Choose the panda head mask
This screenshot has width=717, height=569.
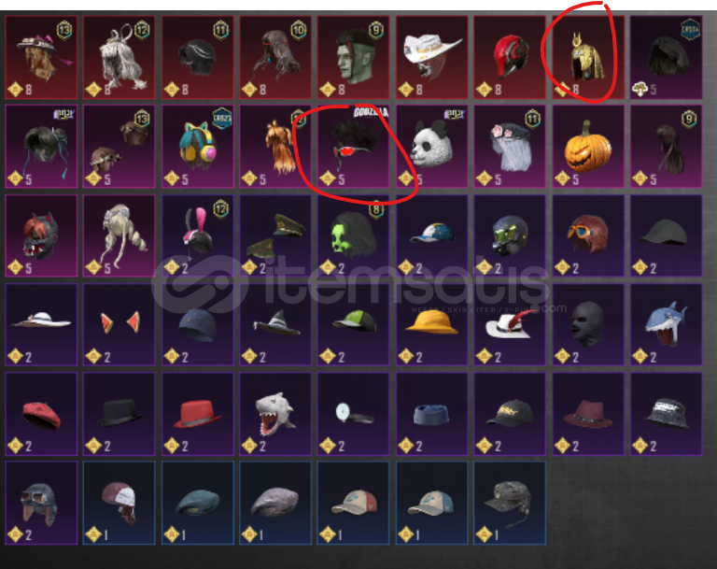[431, 147]
